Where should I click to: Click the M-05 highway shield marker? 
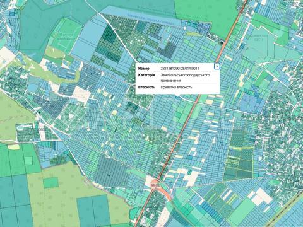(155, 185)
